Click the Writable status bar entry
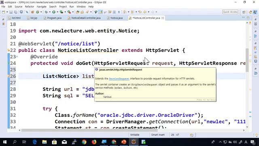 (135, 135)
